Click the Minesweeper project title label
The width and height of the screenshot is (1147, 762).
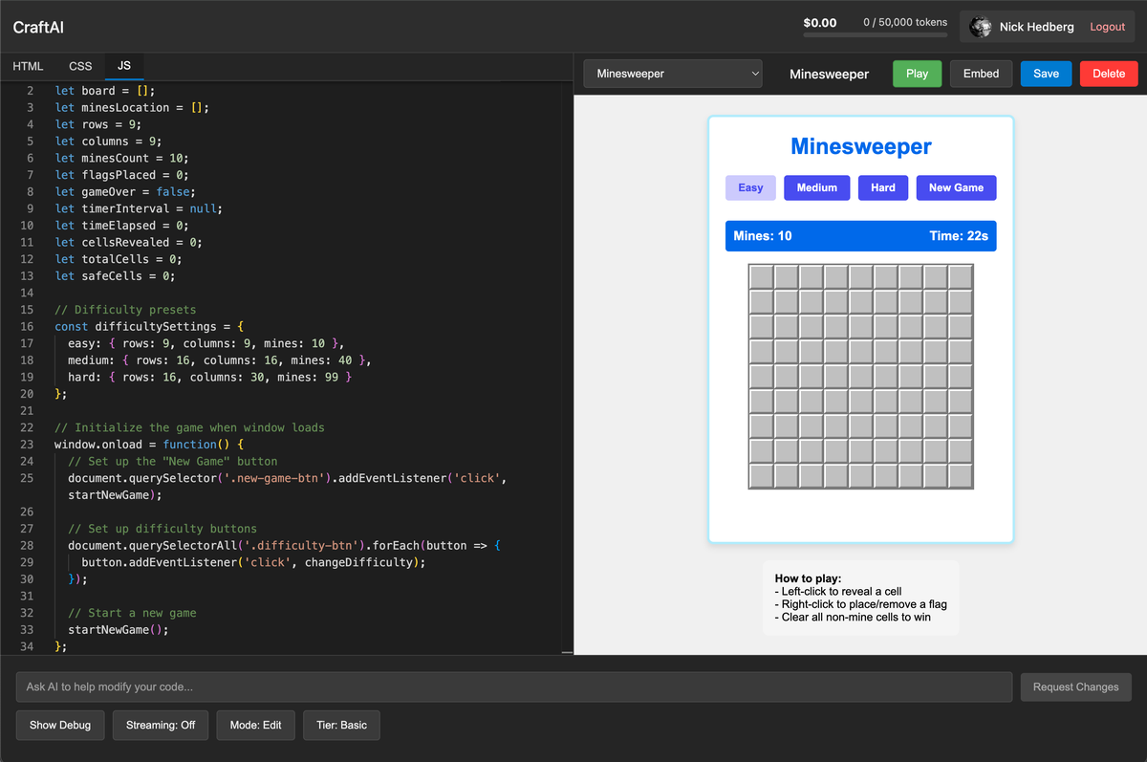click(829, 74)
